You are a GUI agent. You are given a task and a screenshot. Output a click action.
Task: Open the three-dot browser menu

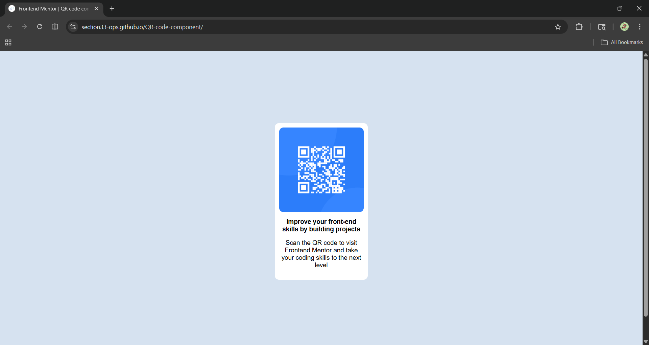click(x=640, y=27)
